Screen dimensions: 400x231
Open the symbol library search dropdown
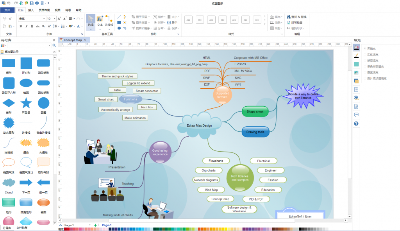point(49,45)
